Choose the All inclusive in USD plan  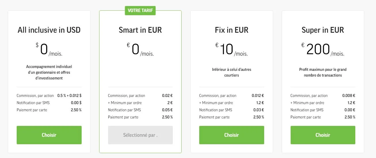(49, 135)
